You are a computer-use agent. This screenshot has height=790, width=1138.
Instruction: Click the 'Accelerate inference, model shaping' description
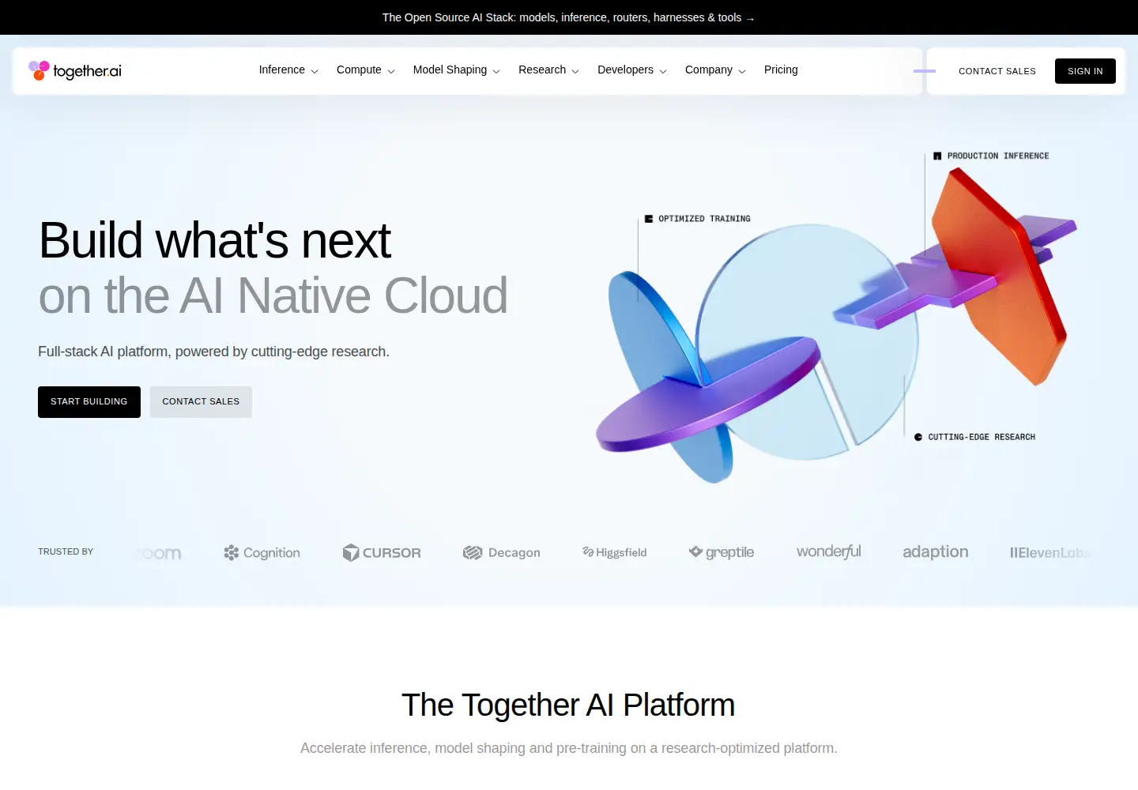click(569, 748)
